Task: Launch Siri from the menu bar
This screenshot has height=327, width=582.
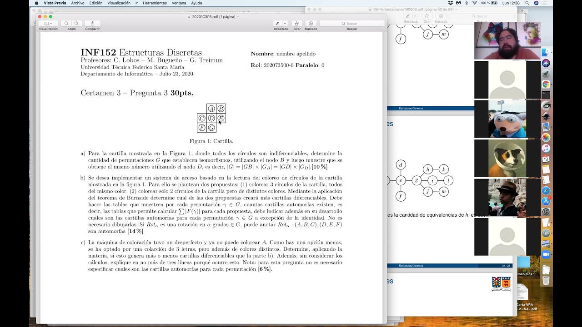Action: pos(537,3)
